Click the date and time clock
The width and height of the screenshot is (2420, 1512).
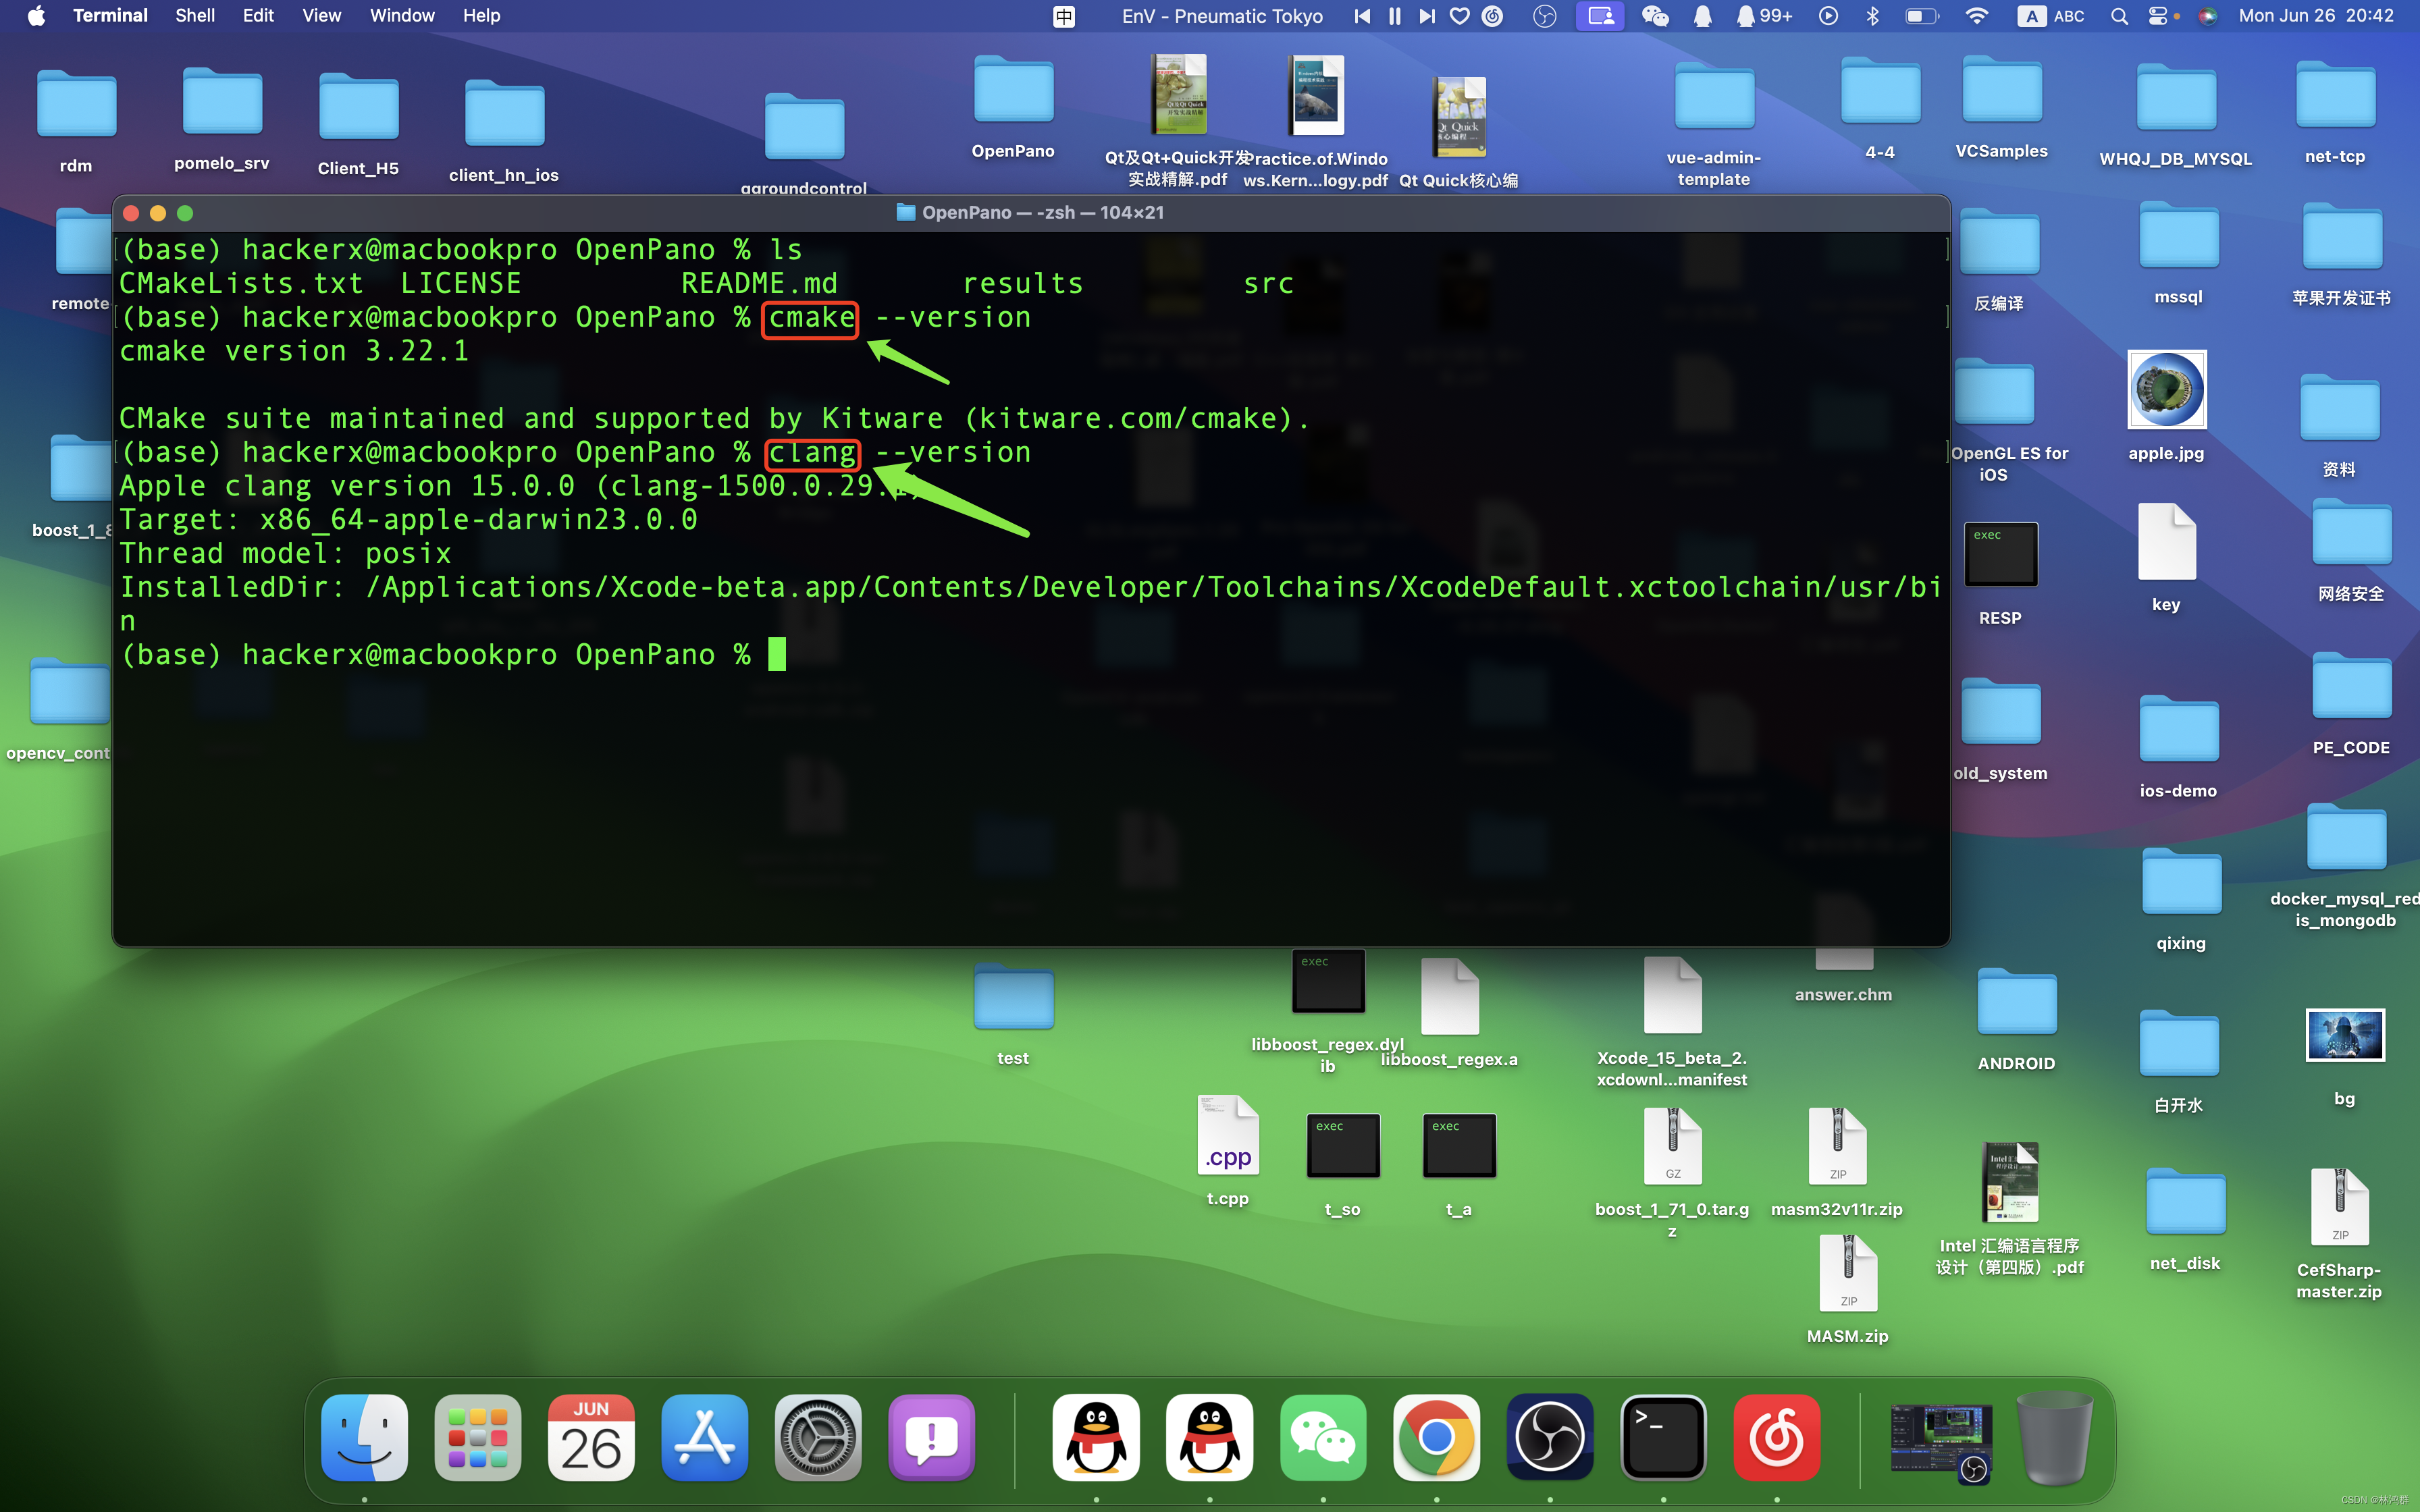click(x=2316, y=16)
